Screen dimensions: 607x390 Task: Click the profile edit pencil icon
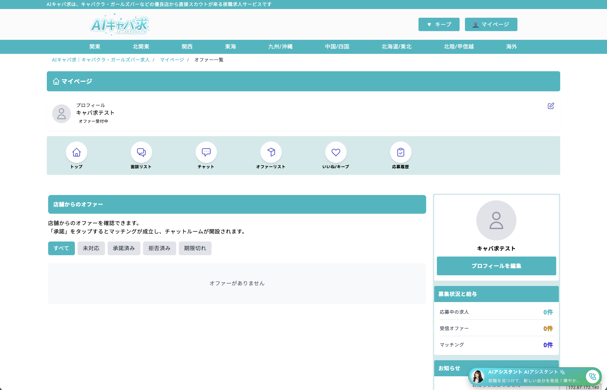[x=551, y=106]
